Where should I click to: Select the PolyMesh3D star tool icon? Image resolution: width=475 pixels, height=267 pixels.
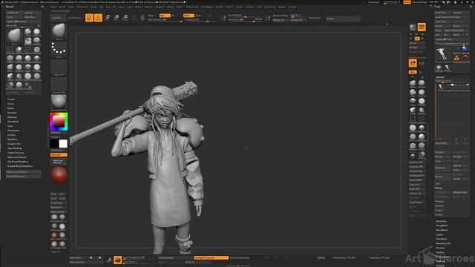tap(439, 67)
